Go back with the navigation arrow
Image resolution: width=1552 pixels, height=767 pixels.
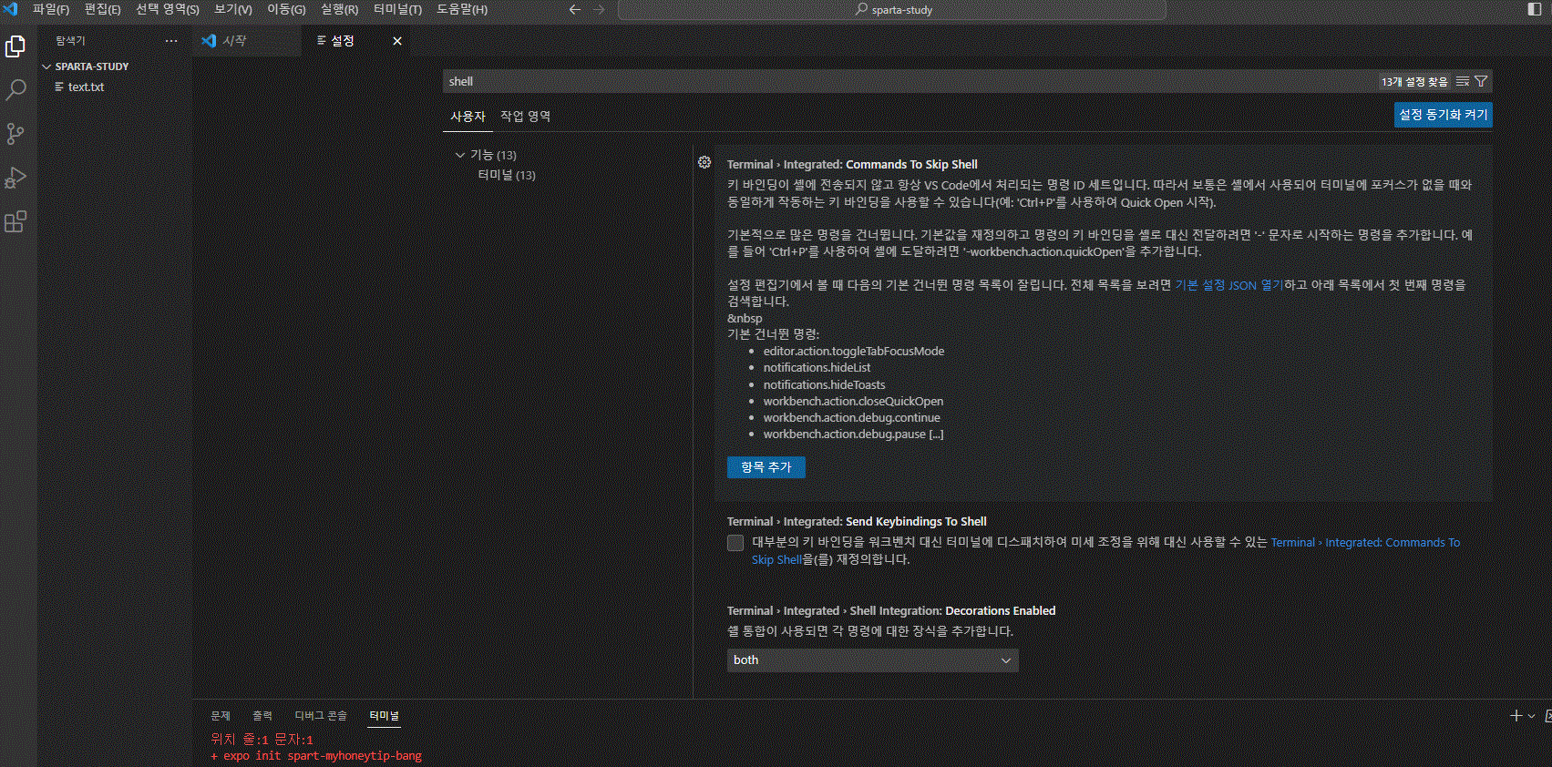pos(574,9)
